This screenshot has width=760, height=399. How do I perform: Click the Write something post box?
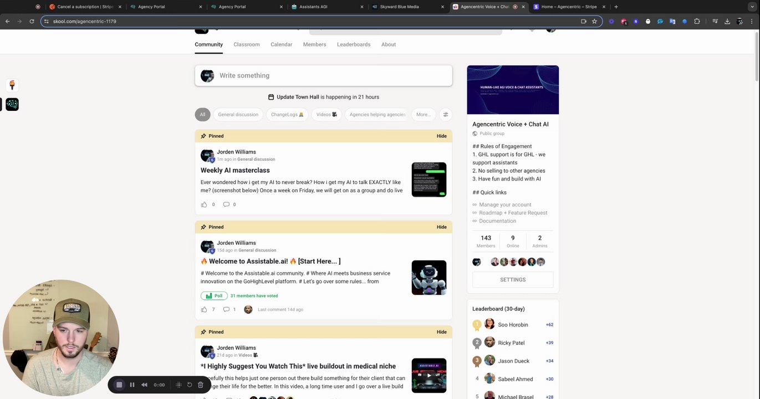pos(323,75)
